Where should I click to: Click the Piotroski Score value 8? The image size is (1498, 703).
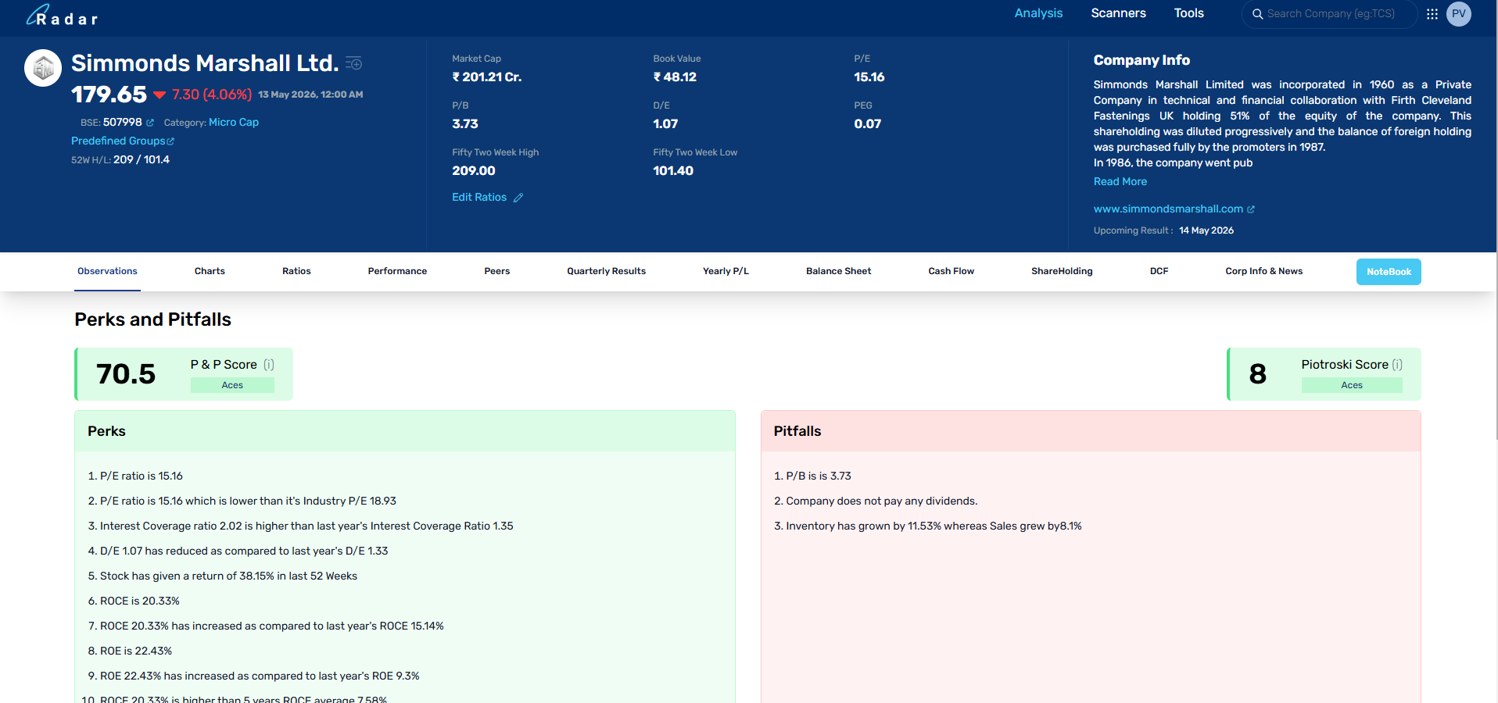pyautogui.click(x=1257, y=374)
